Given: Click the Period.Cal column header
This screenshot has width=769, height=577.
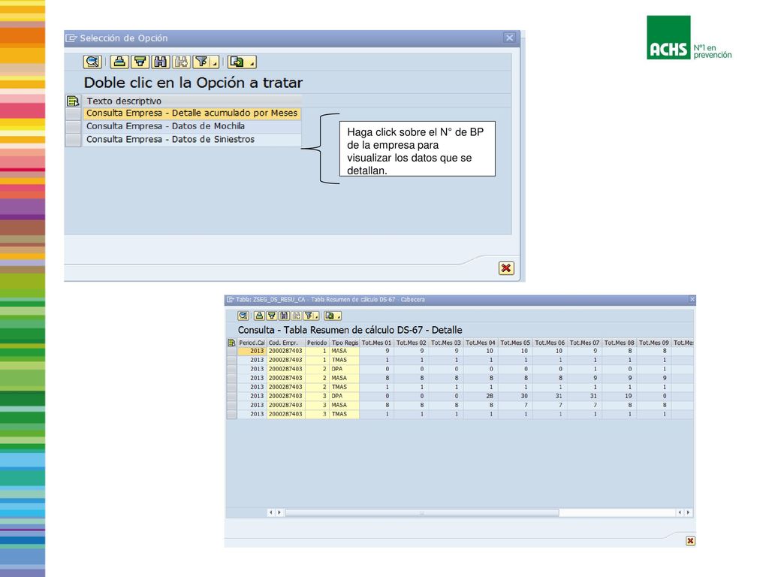Looking at the screenshot, I should [252, 343].
